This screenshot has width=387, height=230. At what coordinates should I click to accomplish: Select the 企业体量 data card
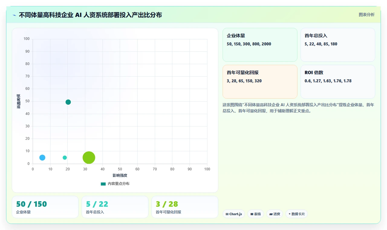[260, 45]
